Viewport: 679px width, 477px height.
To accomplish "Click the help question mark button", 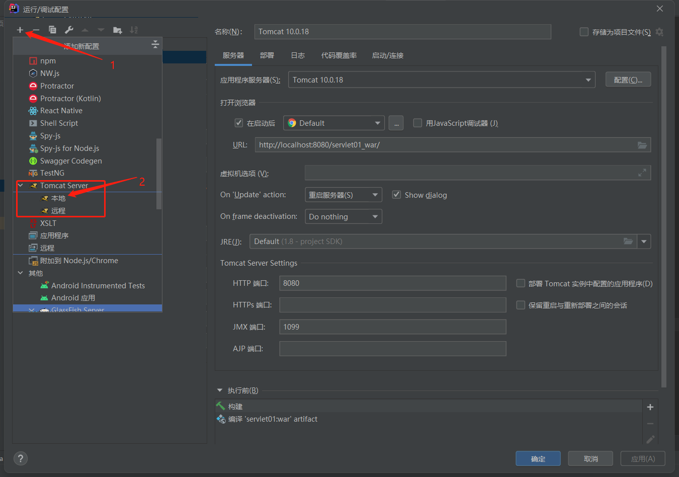I will click(20, 458).
